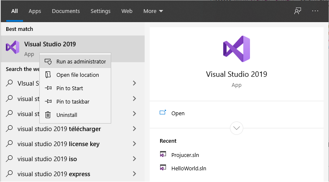Select the 'visual studio 2019 license key' suggestion
Screen dimensions: 329x182
coord(59,144)
